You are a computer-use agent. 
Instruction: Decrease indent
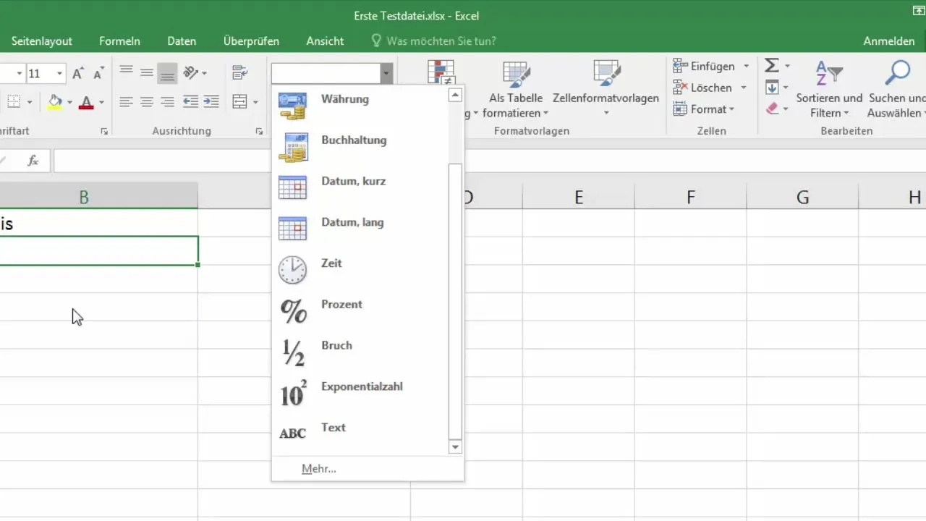191,102
